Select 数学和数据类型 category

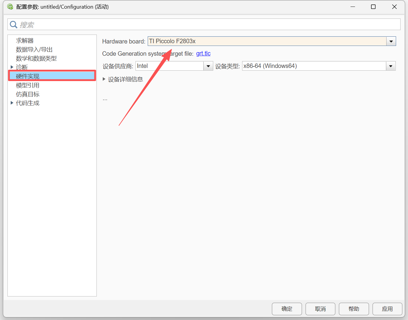36,58
